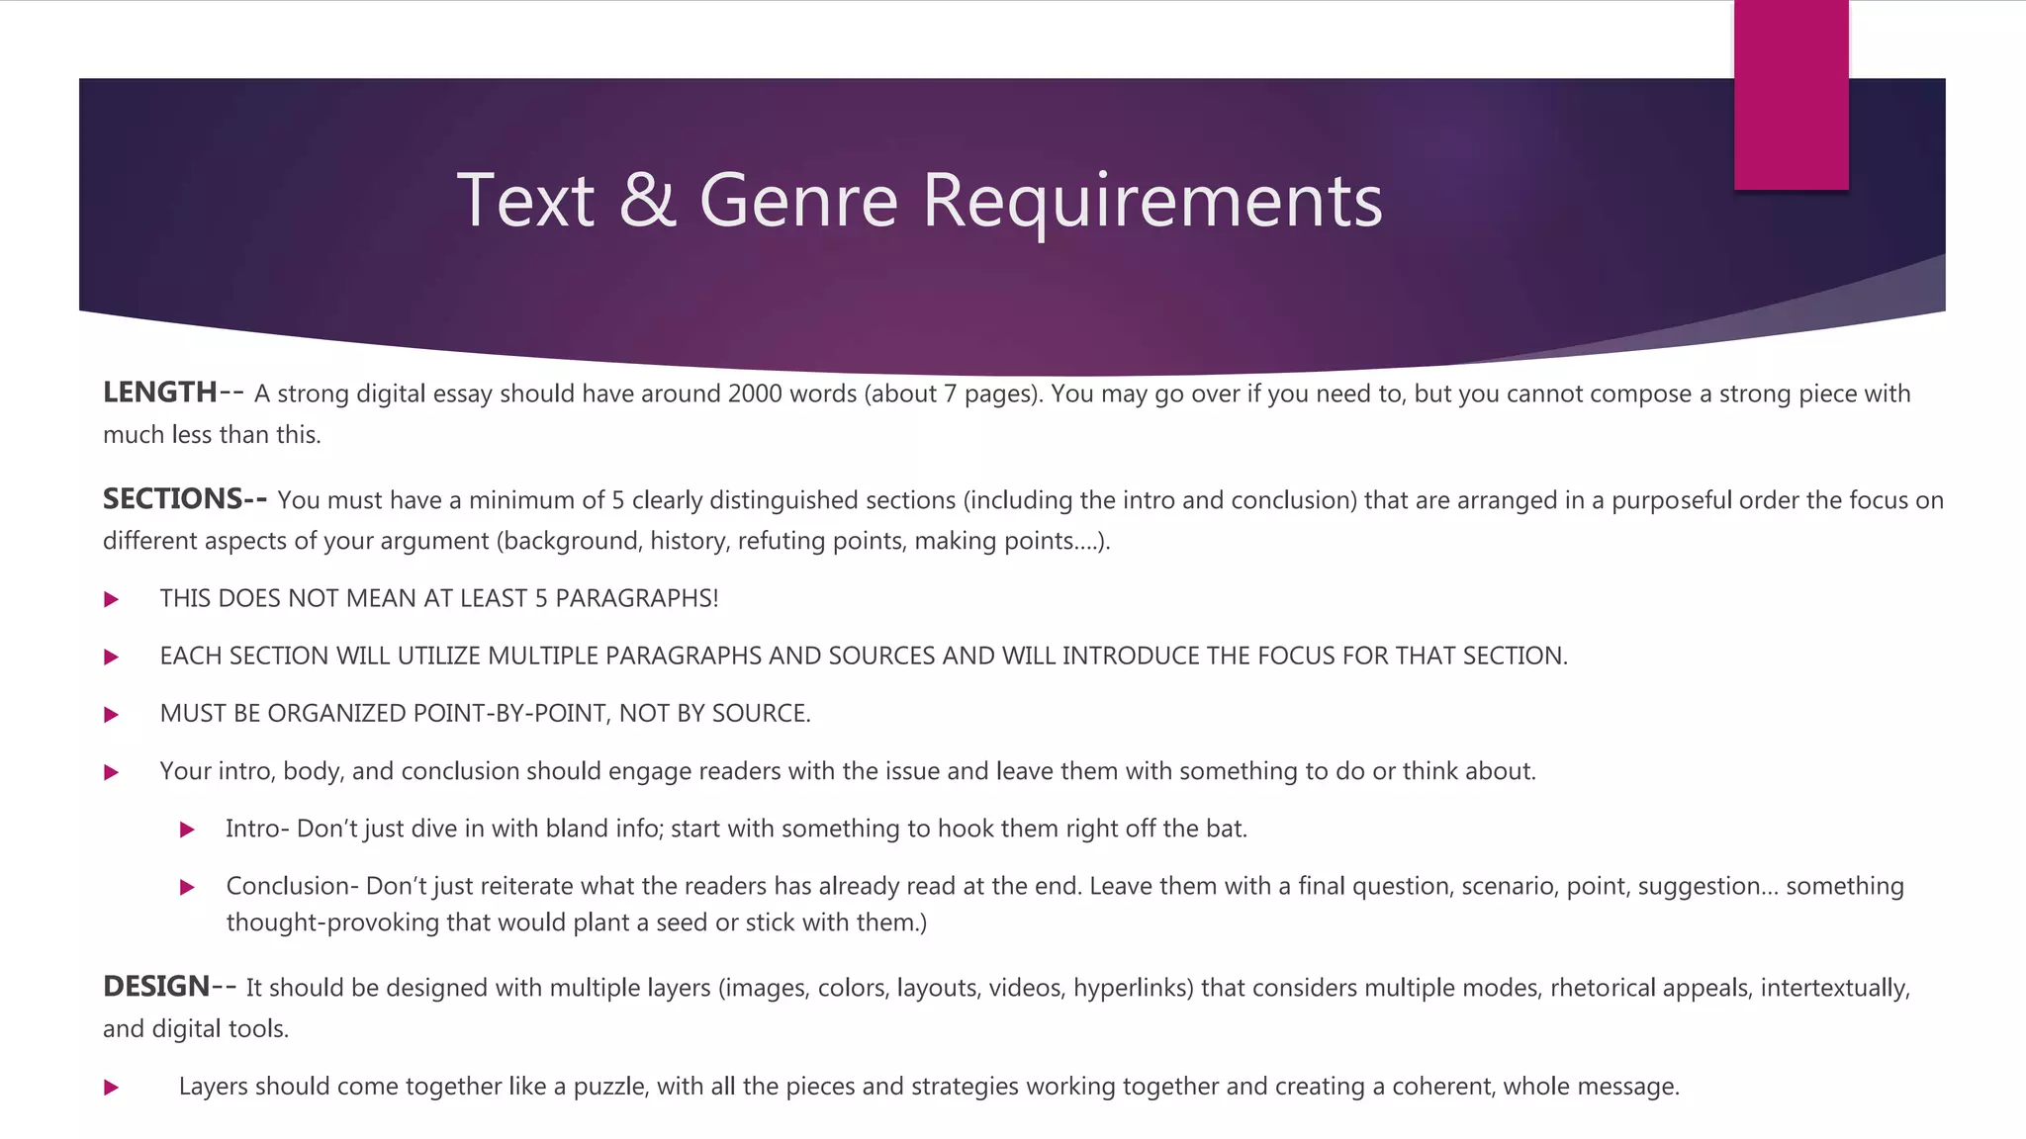The height and width of the screenshot is (1139, 2026).
Task: Click the phrase "minimum of 5 clearly distinguished sections"
Action: pyautogui.click(x=712, y=500)
